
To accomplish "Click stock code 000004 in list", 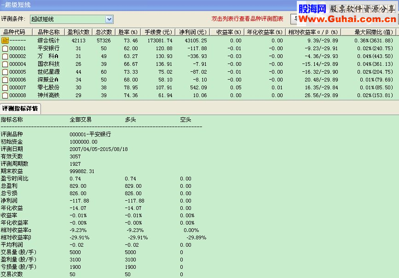I will click(17, 64).
